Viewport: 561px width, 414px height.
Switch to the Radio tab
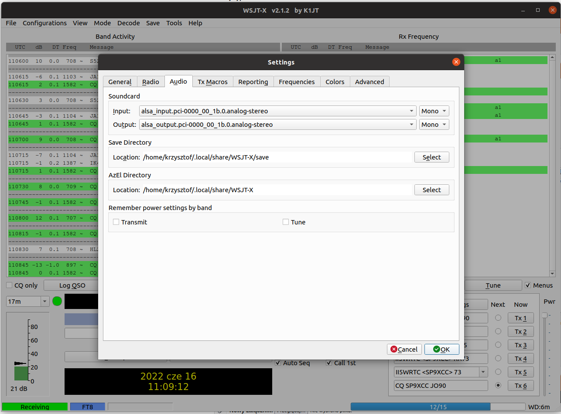[x=151, y=82]
